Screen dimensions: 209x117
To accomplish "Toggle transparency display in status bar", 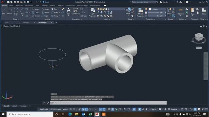I will (113, 109).
